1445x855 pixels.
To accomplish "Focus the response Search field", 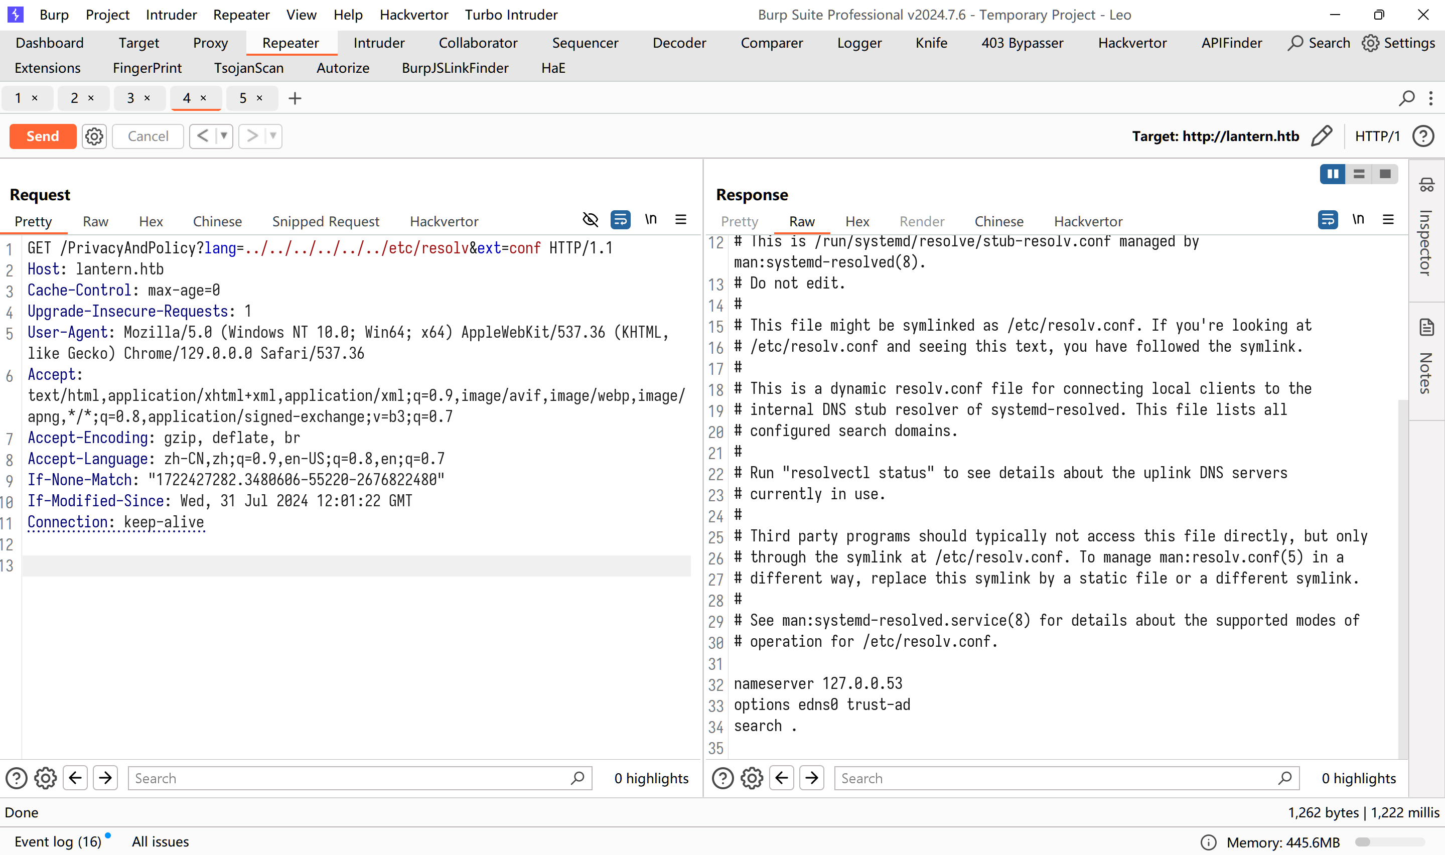I will pos(1067,778).
